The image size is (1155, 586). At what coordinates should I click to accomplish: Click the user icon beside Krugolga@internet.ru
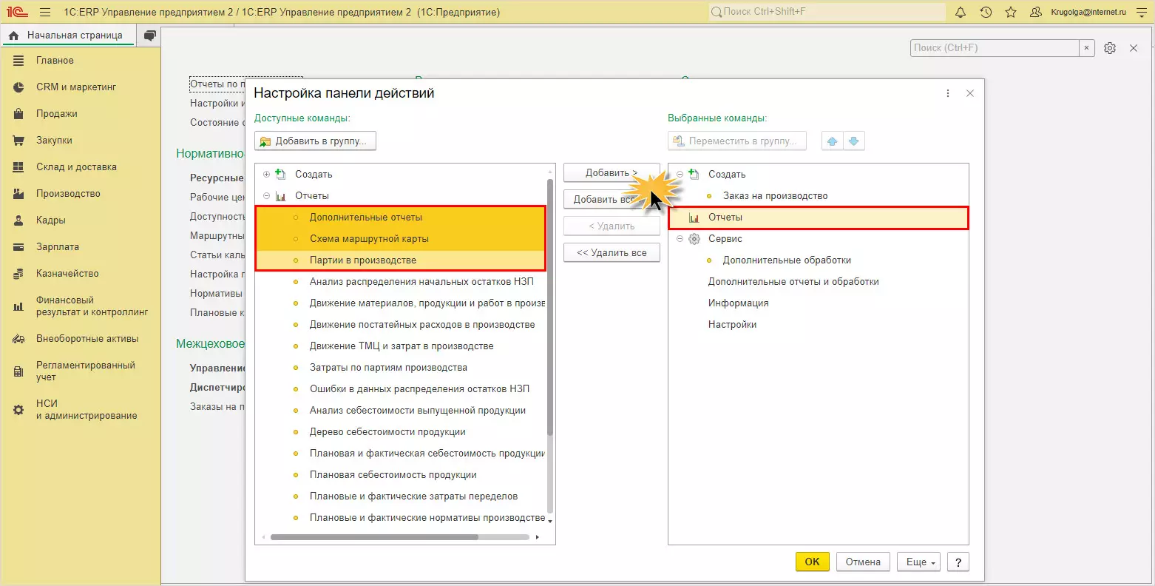(1036, 13)
